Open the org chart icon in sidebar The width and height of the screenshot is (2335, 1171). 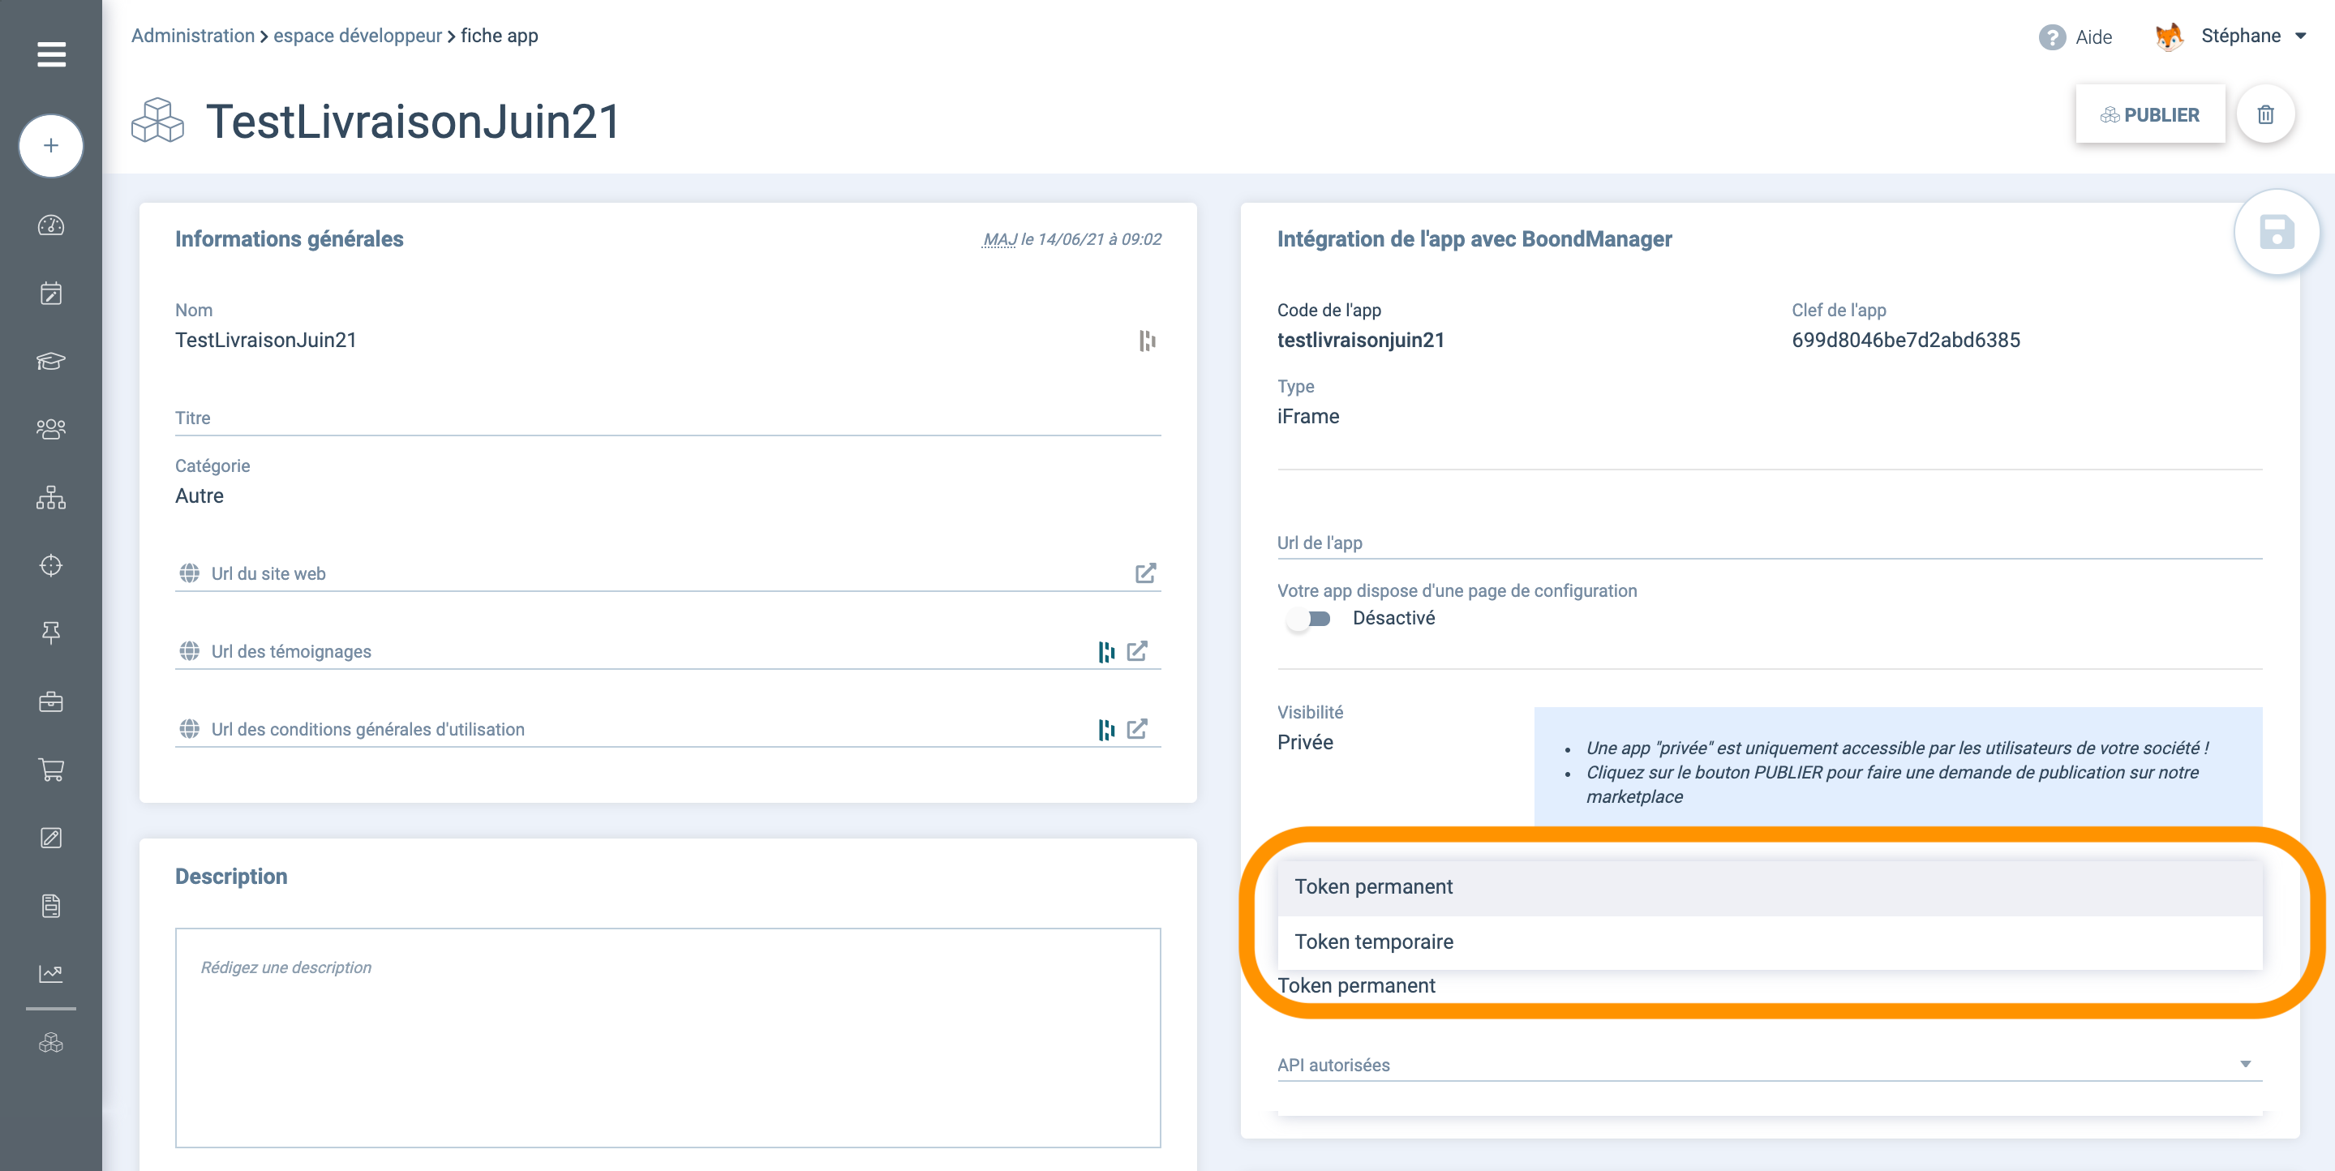[51, 496]
